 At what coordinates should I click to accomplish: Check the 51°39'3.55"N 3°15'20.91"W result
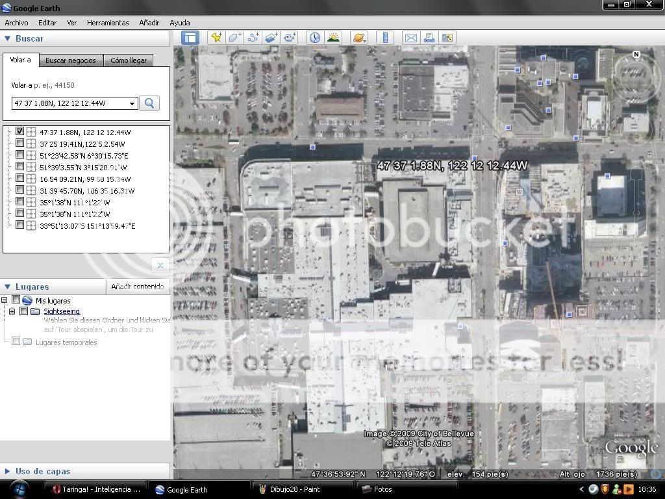(x=19, y=166)
